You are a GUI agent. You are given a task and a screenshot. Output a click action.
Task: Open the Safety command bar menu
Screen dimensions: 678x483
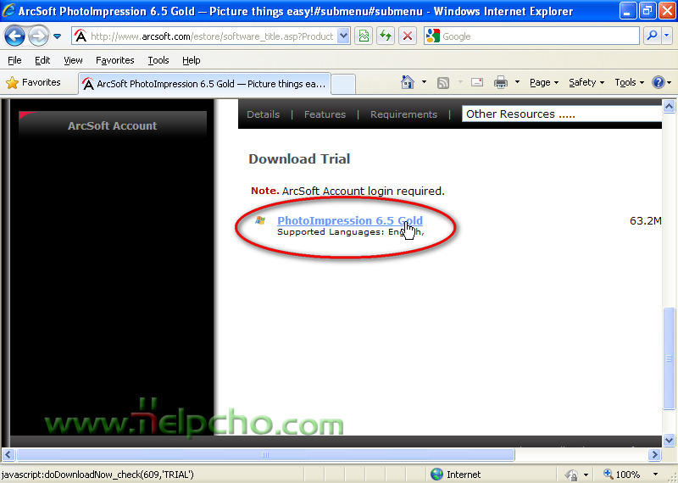[x=586, y=82]
